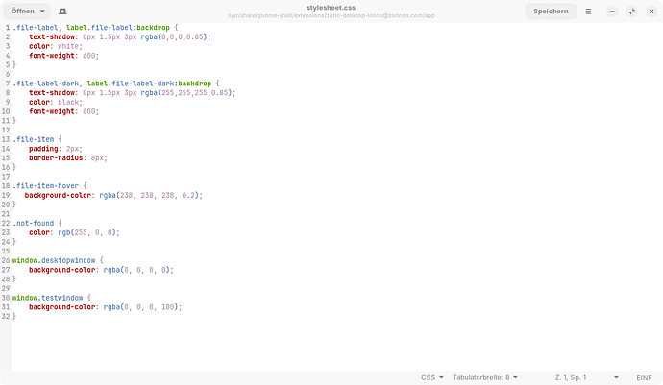Image resolution: width=663 pixels, height=385 pixels.
Task: Open the hamburger menu in the header bar
Action: [x=589, y=11]
